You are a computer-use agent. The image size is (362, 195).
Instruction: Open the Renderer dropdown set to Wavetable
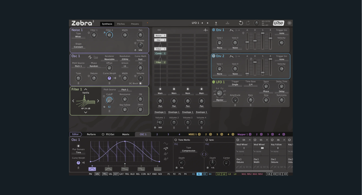tap(110, 59)
